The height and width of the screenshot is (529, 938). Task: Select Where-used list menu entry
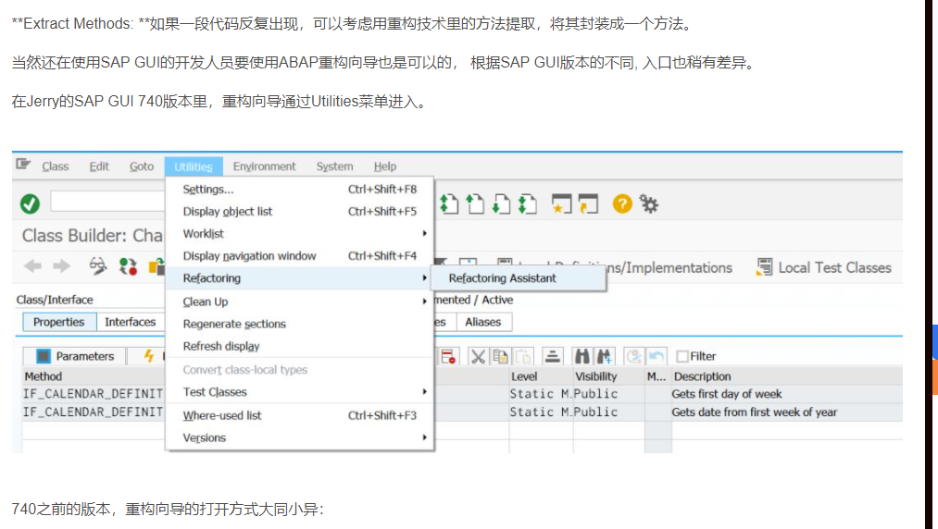(299, 415)
